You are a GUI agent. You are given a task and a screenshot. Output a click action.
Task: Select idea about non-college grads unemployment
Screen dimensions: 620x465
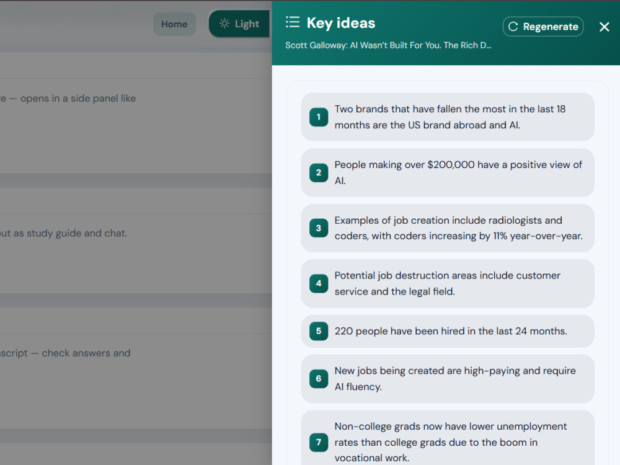(448, 438)
